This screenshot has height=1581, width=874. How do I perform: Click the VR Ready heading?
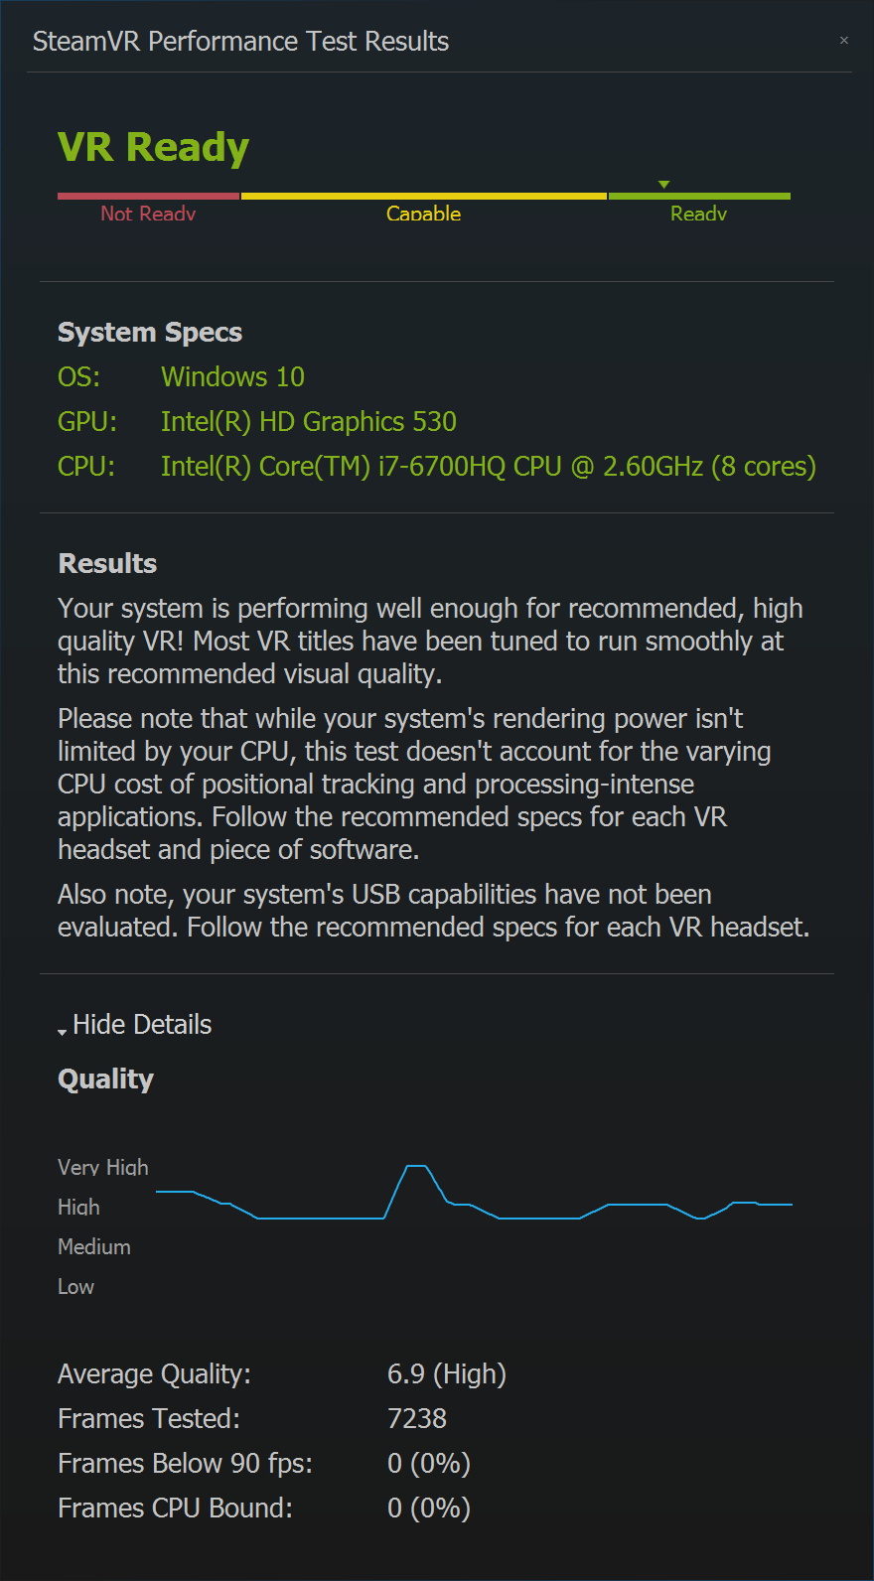[x=153, y=148]
